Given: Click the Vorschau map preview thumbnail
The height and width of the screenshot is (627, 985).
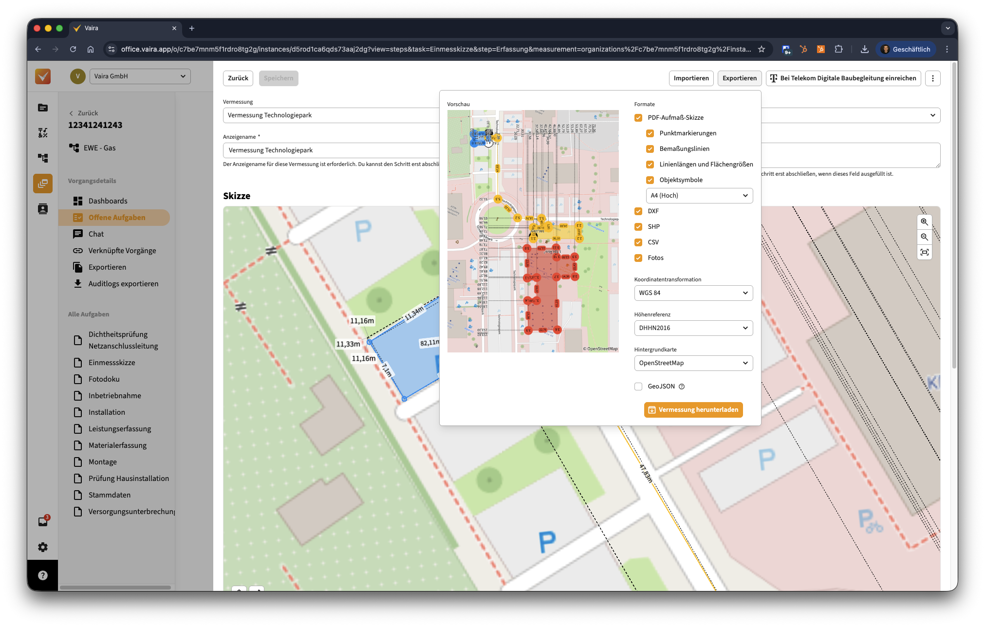Looking at the screenshot, I should tap(533, 231).
